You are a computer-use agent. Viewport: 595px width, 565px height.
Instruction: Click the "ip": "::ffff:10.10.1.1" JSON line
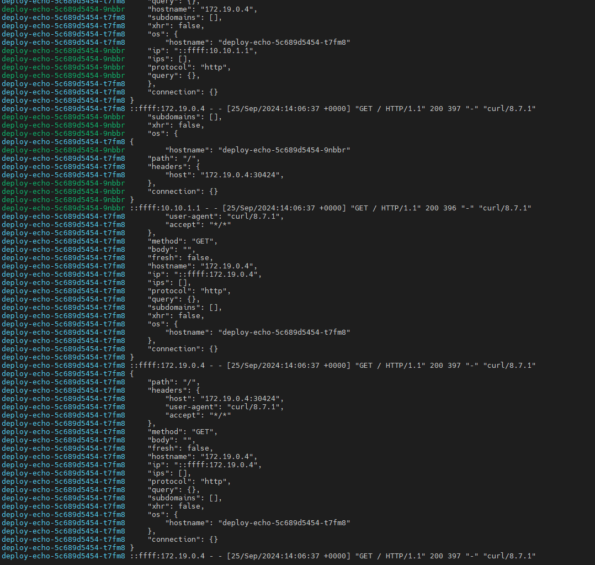(x=202, y=51)
